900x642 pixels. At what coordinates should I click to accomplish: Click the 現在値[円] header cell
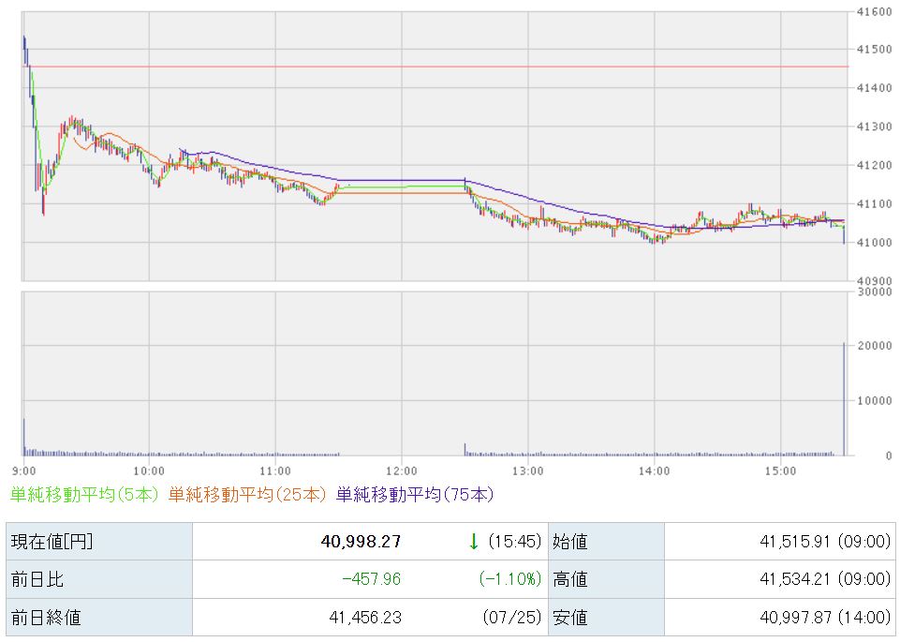click(x=52, y=541)
